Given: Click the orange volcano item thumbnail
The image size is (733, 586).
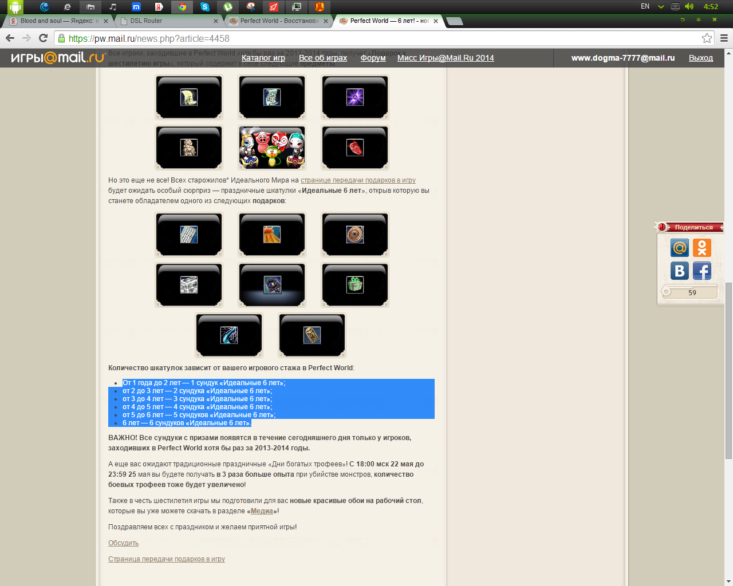Looking at the screenshot, I should pos(272,235).
